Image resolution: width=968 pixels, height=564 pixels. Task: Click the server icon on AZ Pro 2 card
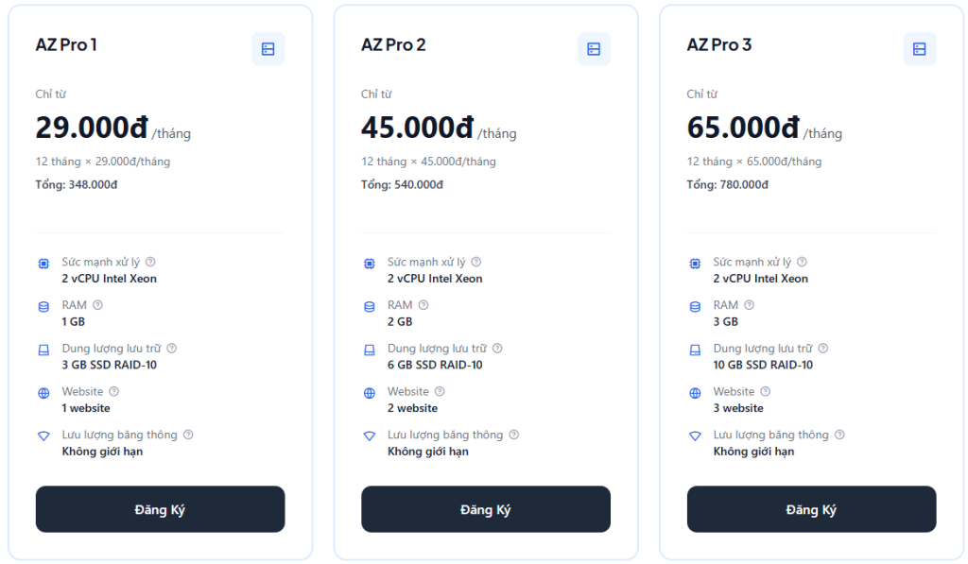point(594,49)
